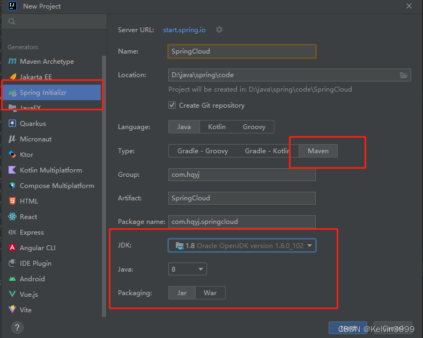
Task: Click the Vite lightning icon
Action: (x=12, y=310)
